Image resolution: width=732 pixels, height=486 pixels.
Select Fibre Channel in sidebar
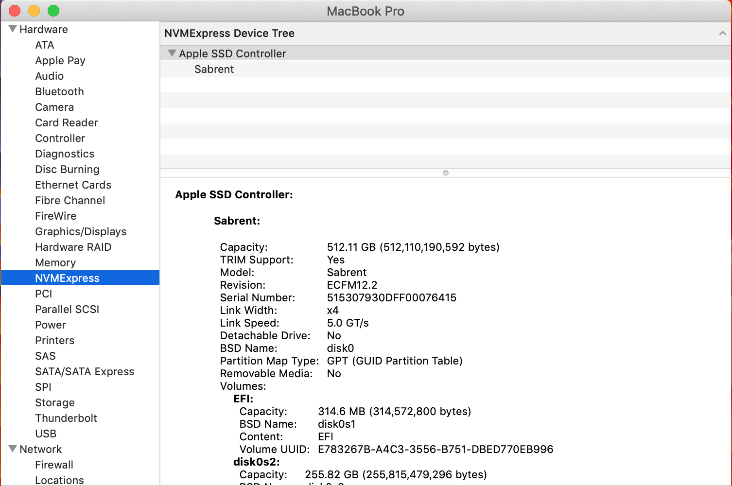(70, 200)
